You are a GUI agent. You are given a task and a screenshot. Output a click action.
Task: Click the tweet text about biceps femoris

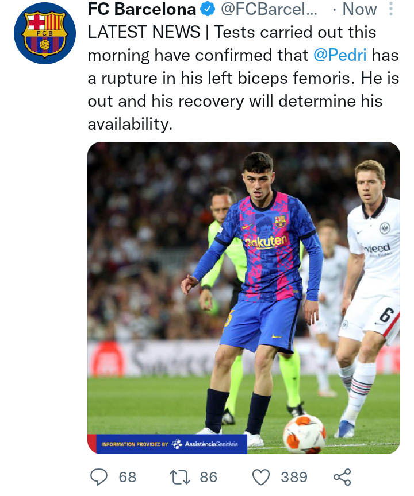pos(243,78)
